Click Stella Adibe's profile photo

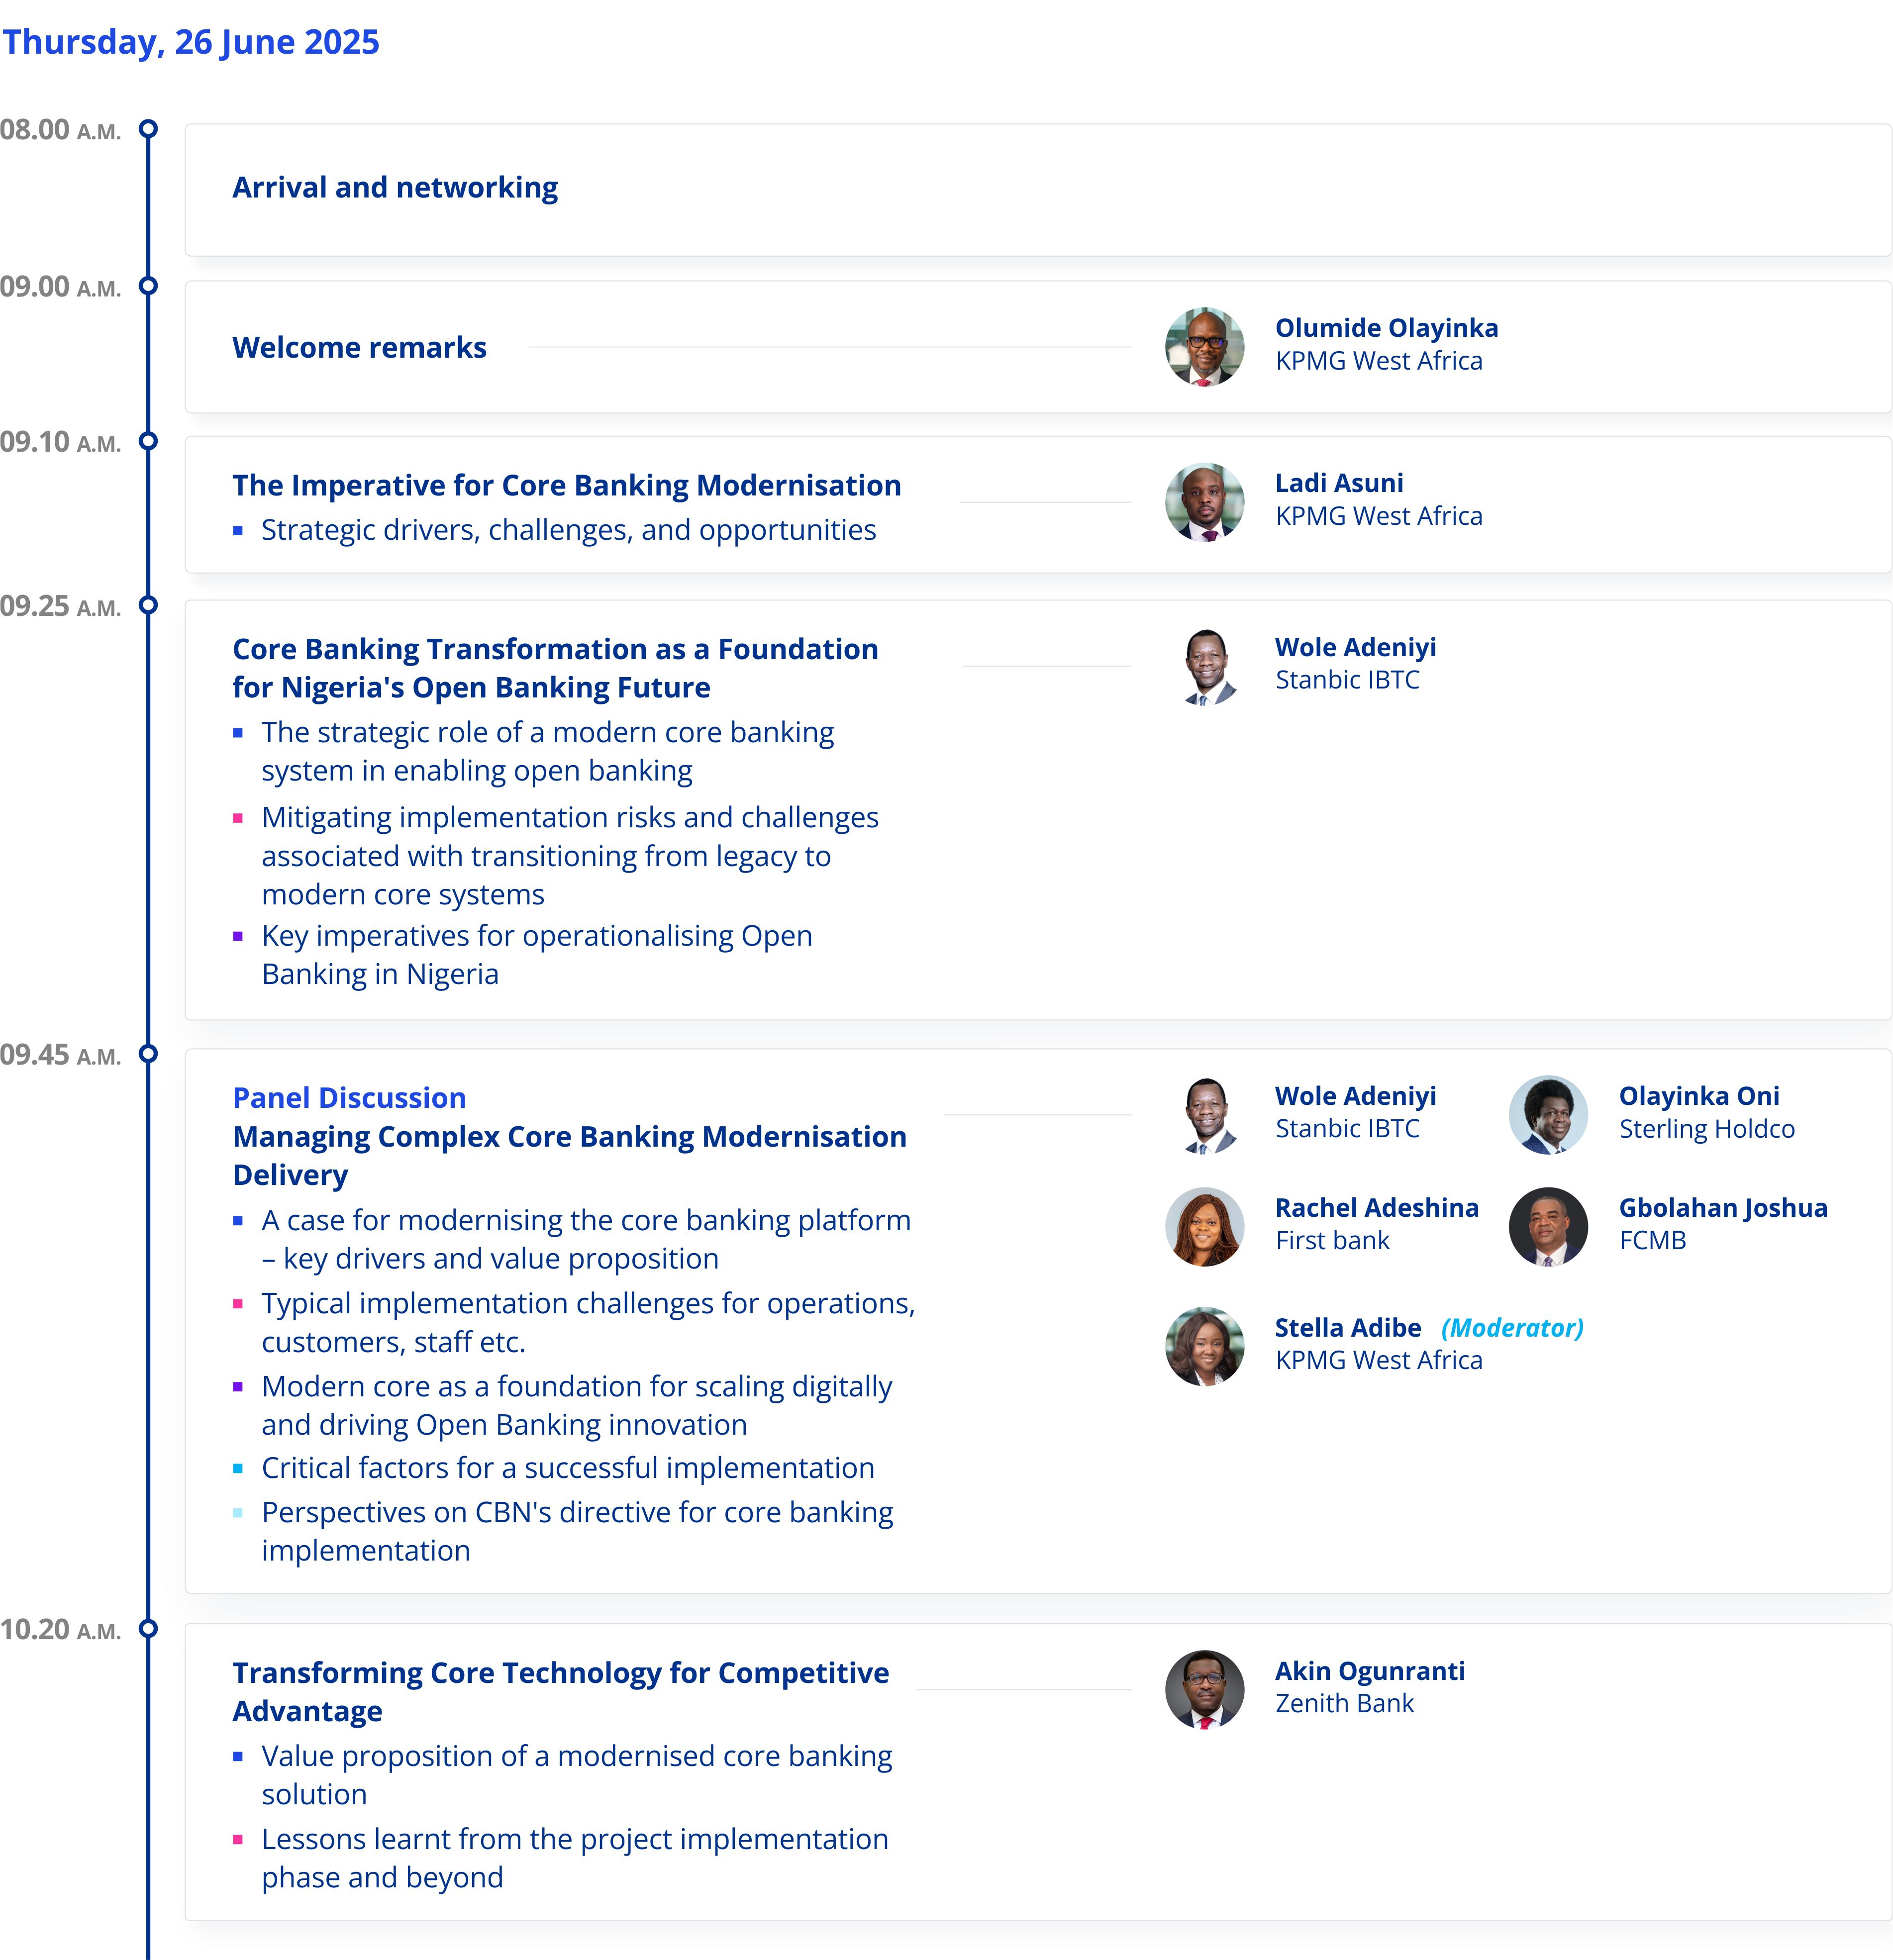coord(1204,1345)
